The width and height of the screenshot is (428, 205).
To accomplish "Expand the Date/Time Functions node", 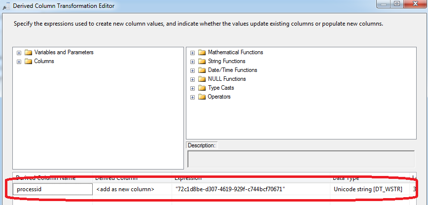I will 192,70.
